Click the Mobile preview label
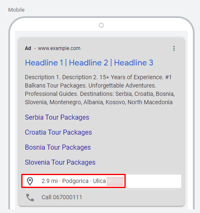Viewport: 200px width, 213px height. click(16, 10)
